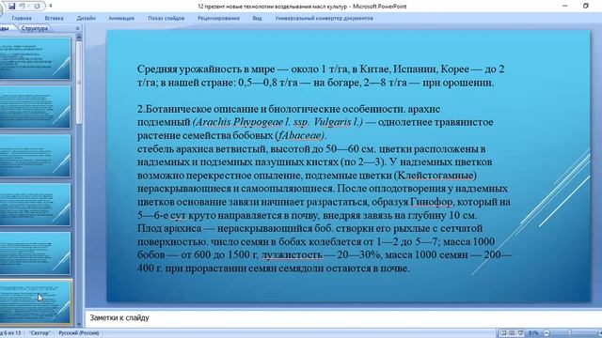
Task: Redo or repeat action in Quick Access toolbar
Action: click(37, 7)
